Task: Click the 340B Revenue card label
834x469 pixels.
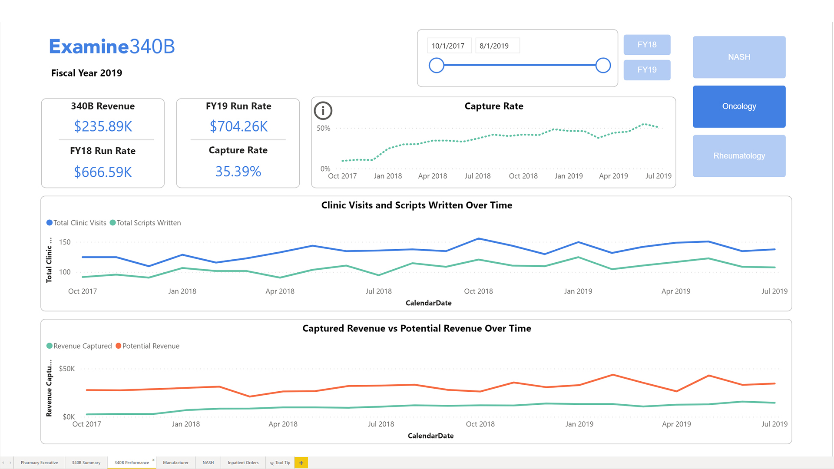Action: 103,106
